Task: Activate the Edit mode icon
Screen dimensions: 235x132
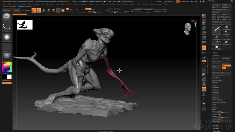Action: pyautogui.click(x=33, y=10)
